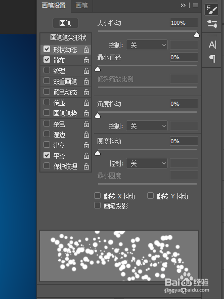Image resolution: width=224 pixels, height=299 pixels.
Task: Toggle lock icon for 纹理
Action: (86, 71)
